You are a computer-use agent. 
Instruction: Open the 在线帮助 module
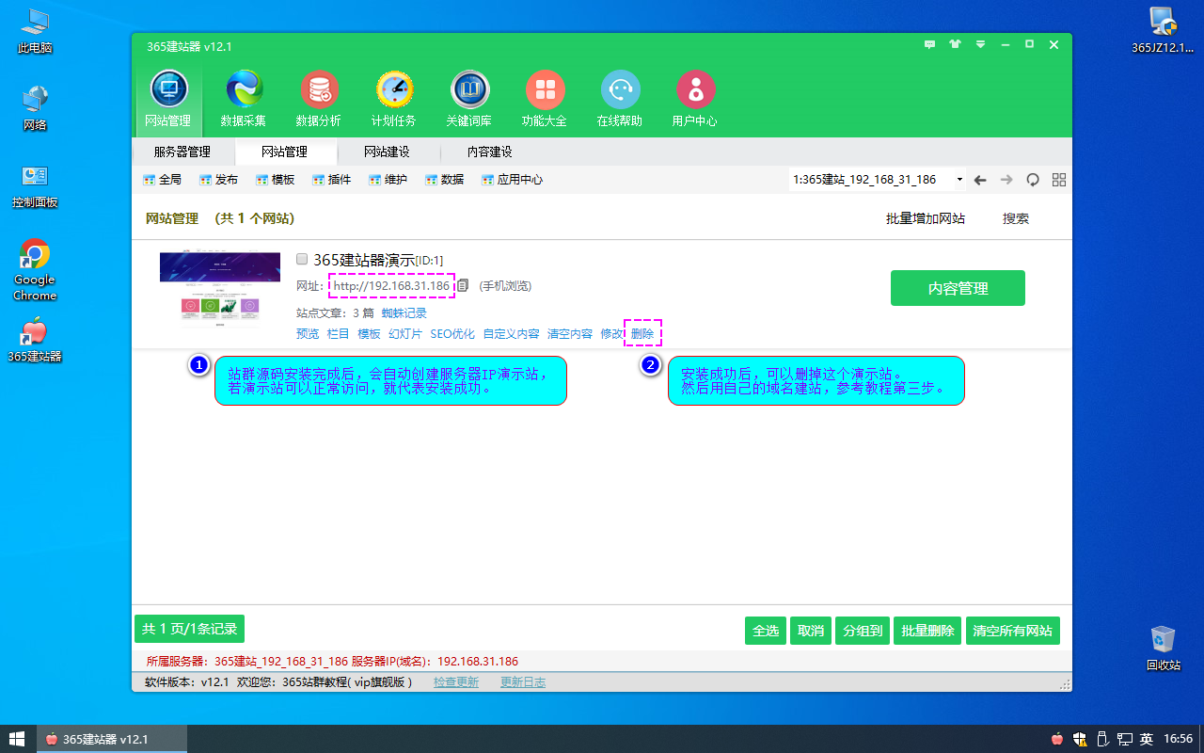[x=620, y=100]
